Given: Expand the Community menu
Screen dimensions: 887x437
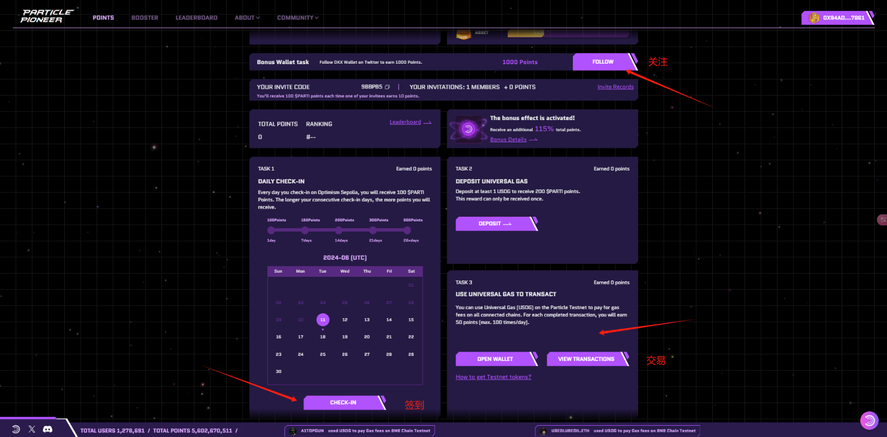Looking at the screenshot, I should coord(298,18).
